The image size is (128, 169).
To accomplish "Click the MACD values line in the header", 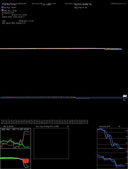I will (13, 17).
